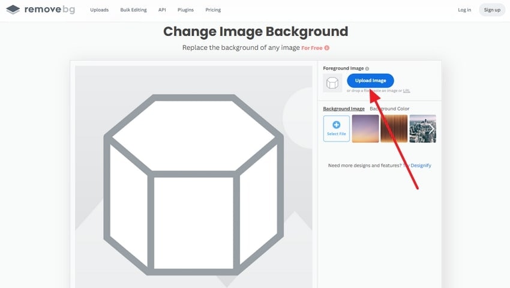
Task: View the Pricing page
Action: (x=213, y=10)
